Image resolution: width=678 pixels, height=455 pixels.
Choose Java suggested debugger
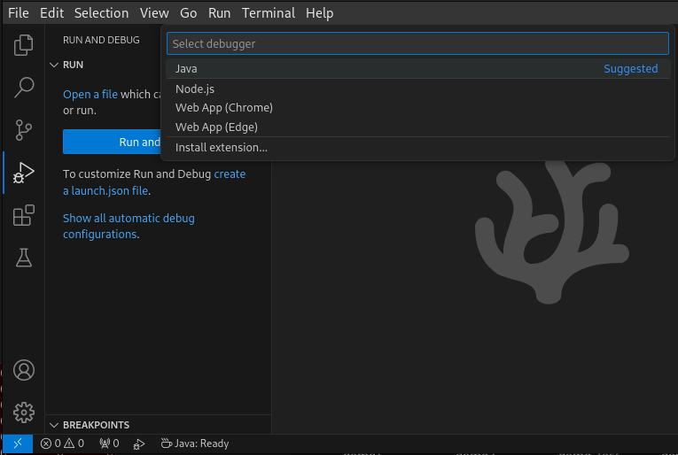(x=417, y=69)
